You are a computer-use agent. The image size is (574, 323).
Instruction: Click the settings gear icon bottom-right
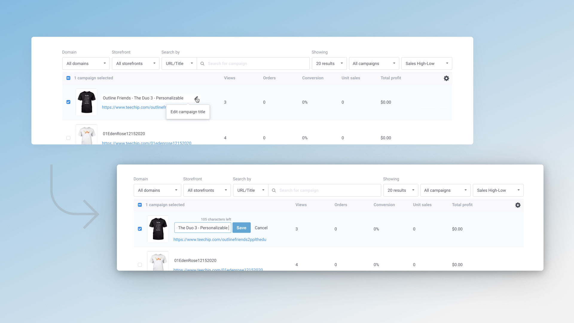click(x=518, y=205)
